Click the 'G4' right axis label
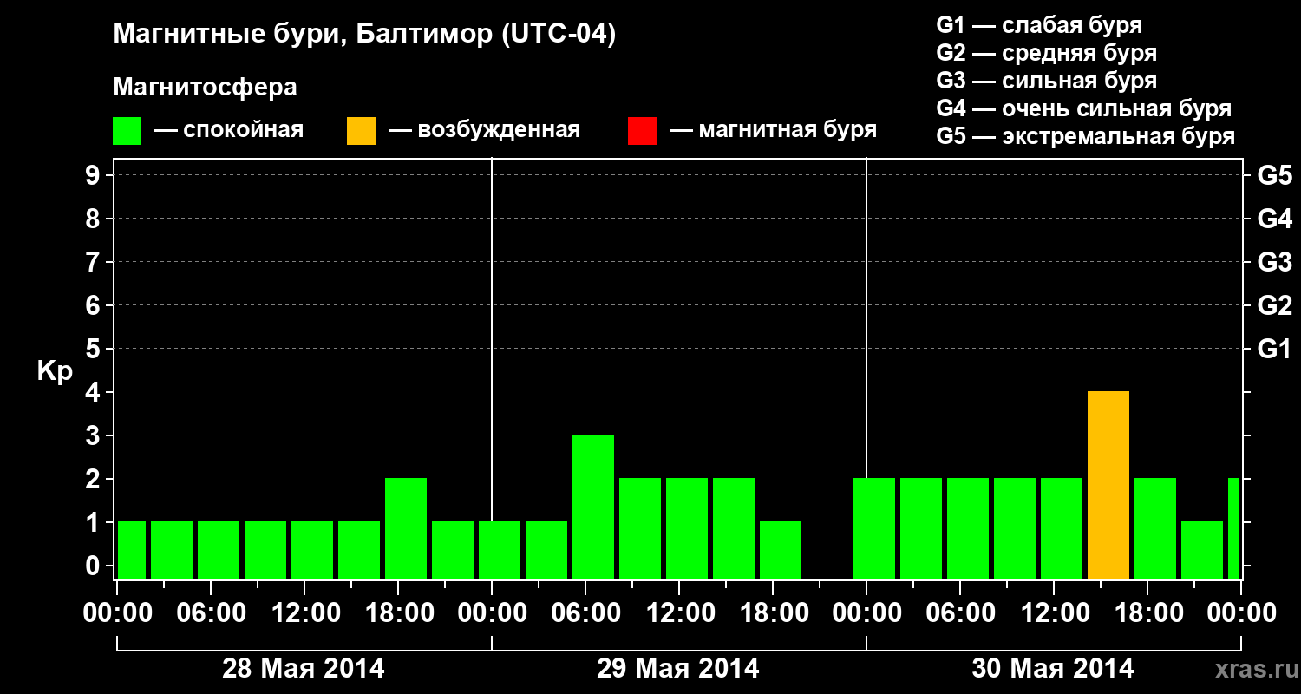1301x694 pixels. [x=1274, y=219]
